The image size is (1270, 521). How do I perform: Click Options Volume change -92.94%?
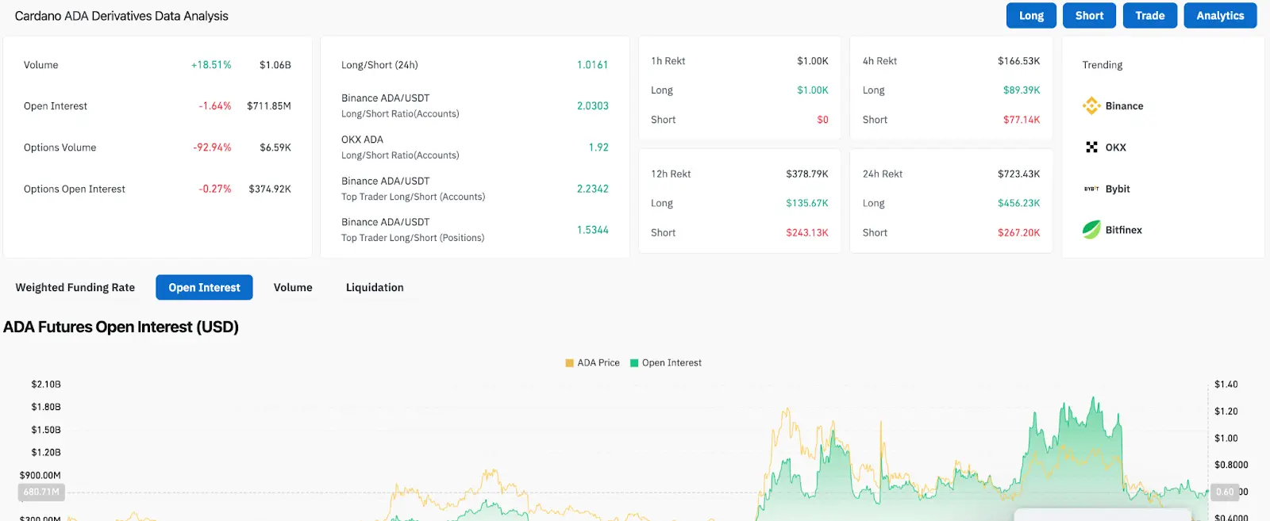click(212, 147)
